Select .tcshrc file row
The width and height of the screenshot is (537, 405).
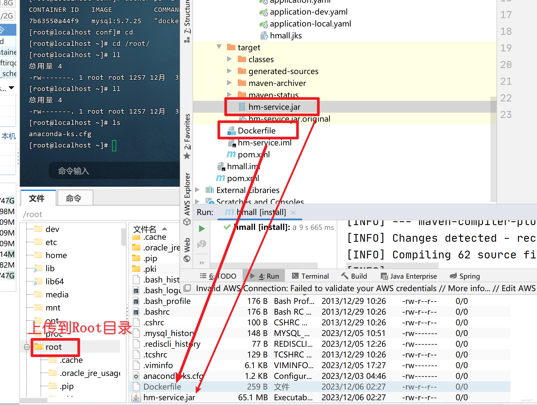pyautogui.click(x=319, y=354)
